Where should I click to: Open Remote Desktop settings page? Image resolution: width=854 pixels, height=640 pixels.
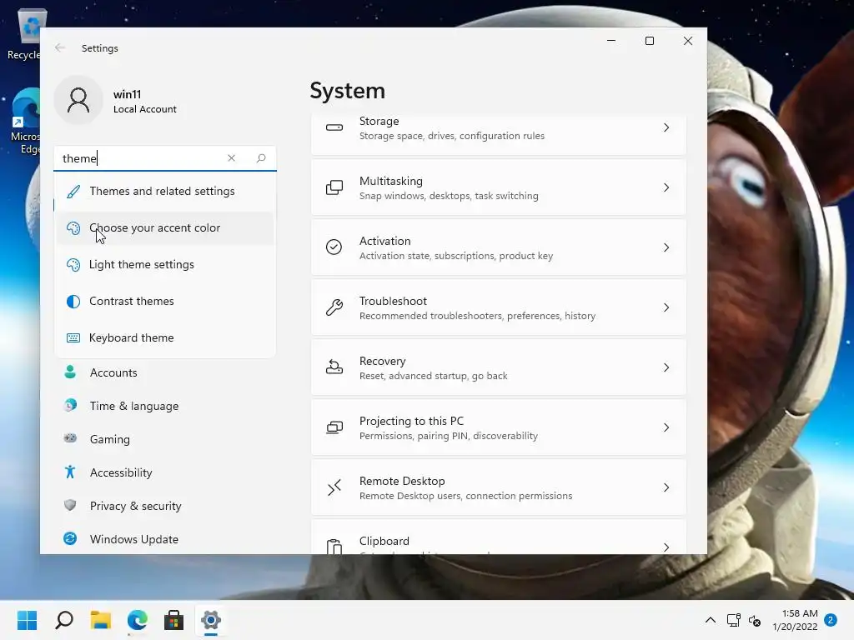click(x=499, y=487)
